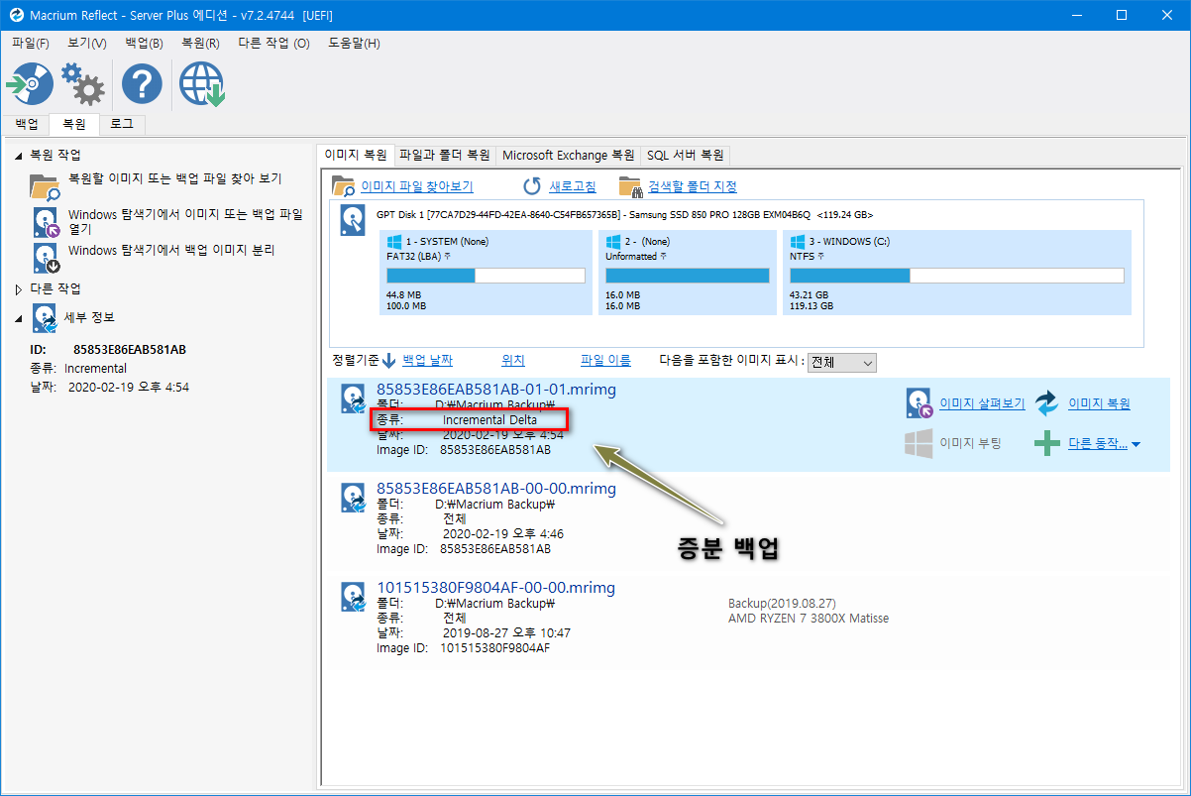This screenshot has height=796, width=1191.
Task: Click the Windows 탐색기 이미지 분리 icon
Action: [47, 258]
